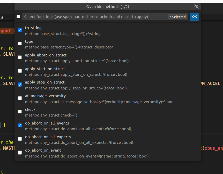The image size is (223, 174).
Task: Select the type method list entry
Action: (x=78, y=44)
